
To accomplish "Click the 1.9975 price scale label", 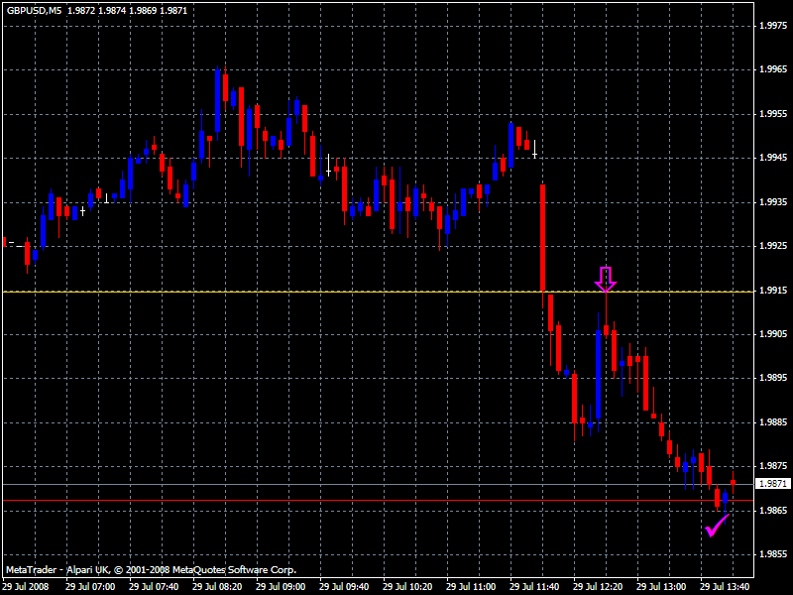I will [772, 26].
